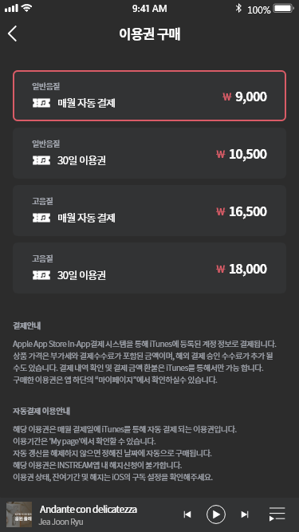Tap the battery icon in status bar
Viewport: 299px width, 532px height.
point(283,9)
